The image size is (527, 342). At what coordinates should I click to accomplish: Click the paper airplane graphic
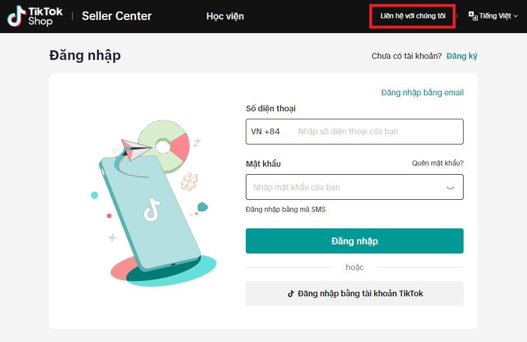(136, 148)
